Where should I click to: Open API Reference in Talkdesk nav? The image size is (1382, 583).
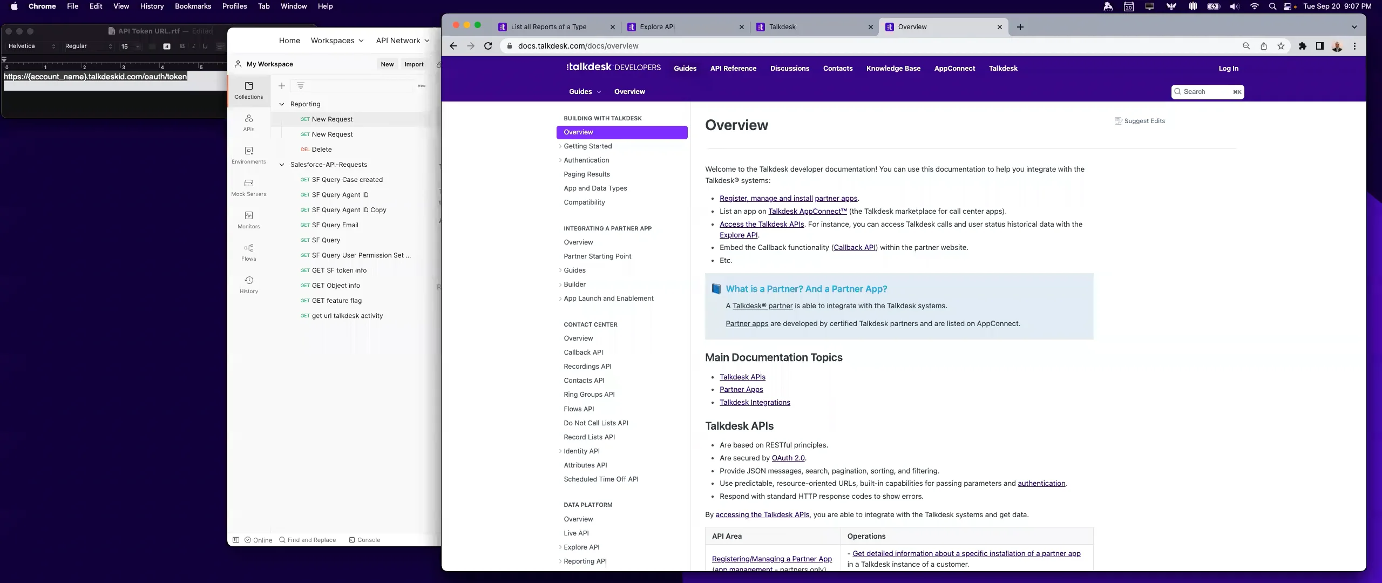733,69
